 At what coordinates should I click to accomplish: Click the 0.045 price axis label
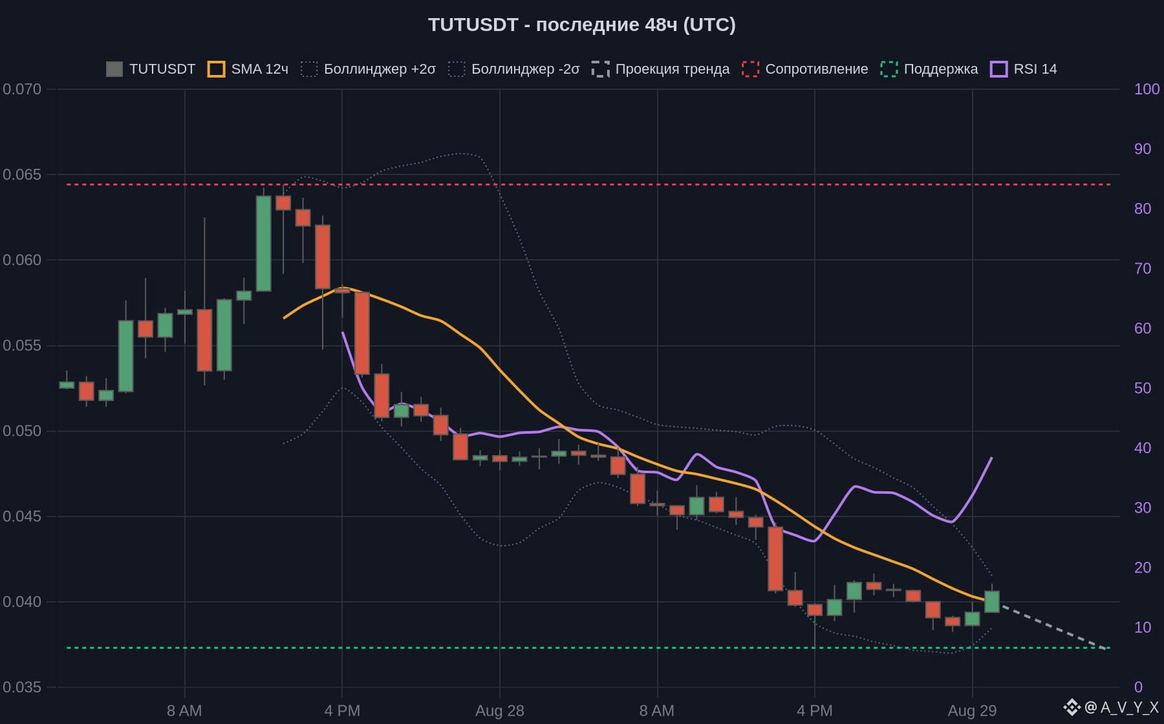[x=22, y=516]
